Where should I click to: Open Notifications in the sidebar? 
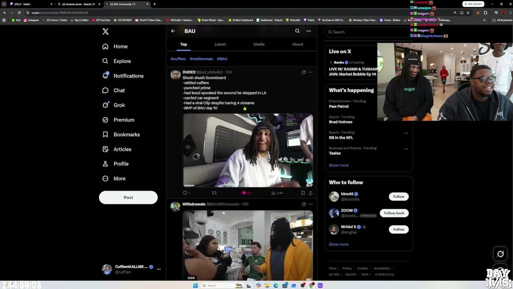(x=123, y=76)
